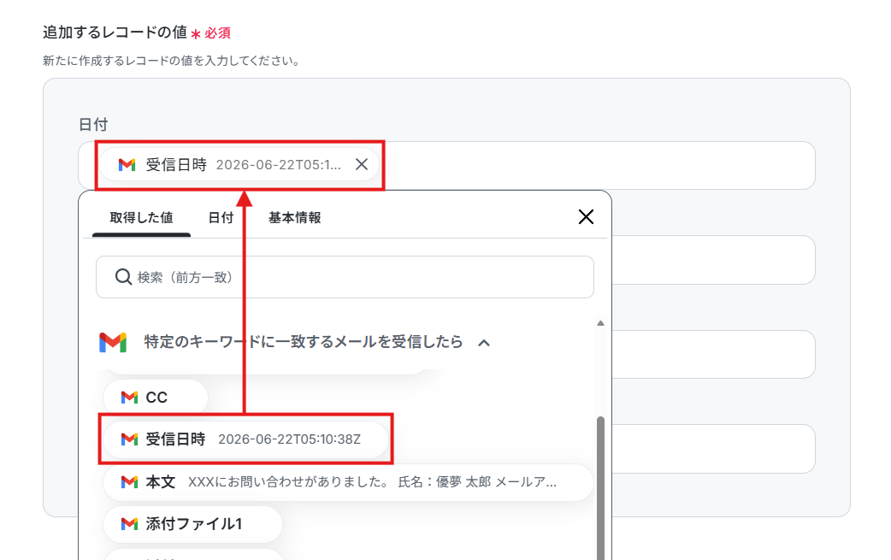Image resolution: width=891 pixels, height=560 pixels.
Task: Select the 添付ファイル1 value chip
Action: click(192, 523)
